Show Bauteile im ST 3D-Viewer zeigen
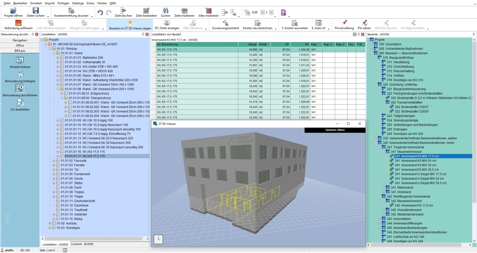 point(130,25)
